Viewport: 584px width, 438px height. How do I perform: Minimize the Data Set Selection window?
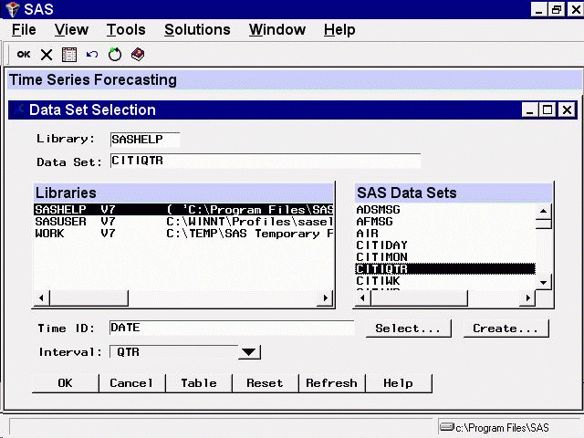tap(529, 109)
